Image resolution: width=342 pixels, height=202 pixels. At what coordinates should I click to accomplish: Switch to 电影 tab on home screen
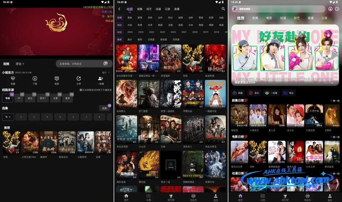pyautogui.click(x=269, y=18)
